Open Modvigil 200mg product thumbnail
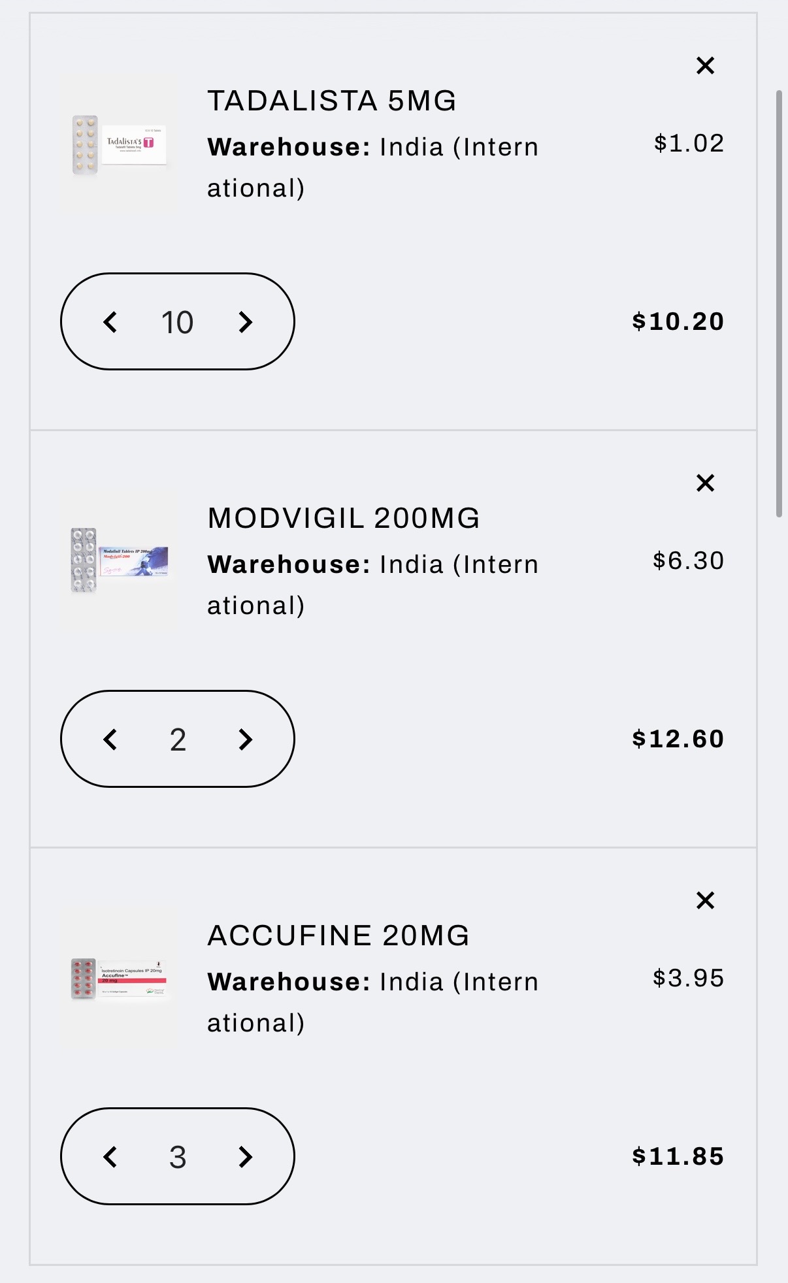Image resolution: width=788 pixels, height=1283 pixels. (x=119, y=561)
